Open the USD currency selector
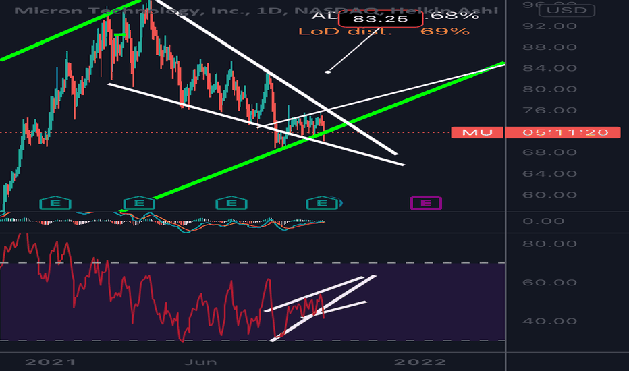The width and height of the screenshot is (629, 371). tap(567, 10)
